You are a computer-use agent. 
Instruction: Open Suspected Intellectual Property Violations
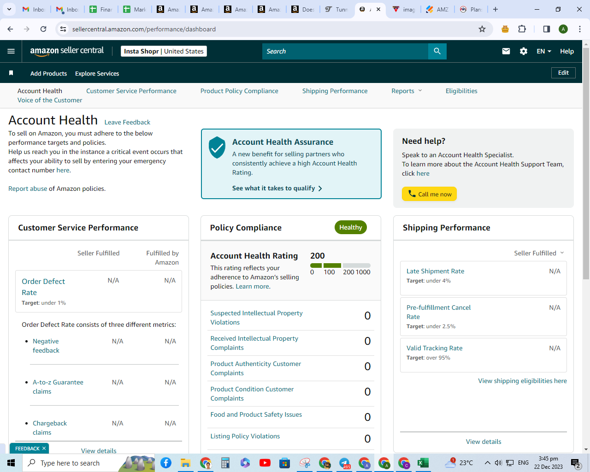click(x=256, y=318)
